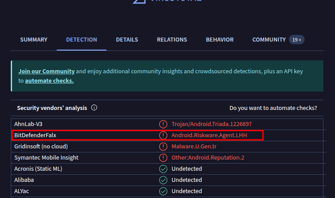This screenshot has height=198, width=335.
Task: Click the AhnLab-V3 red alert icon
Action: 163,124
